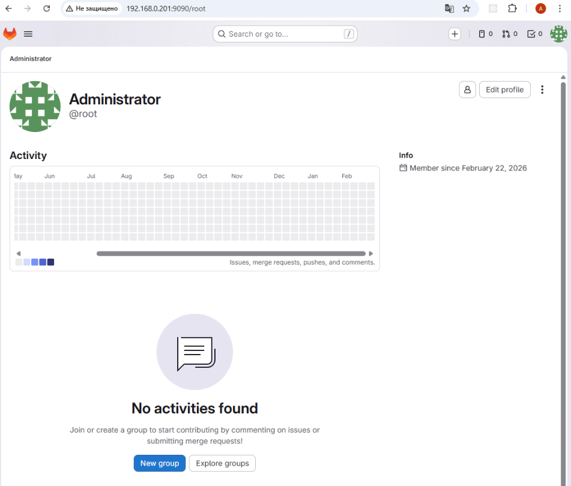Screen dimensions: 571x486
Task: Click browser forward arrow
Action: (28, 8)
